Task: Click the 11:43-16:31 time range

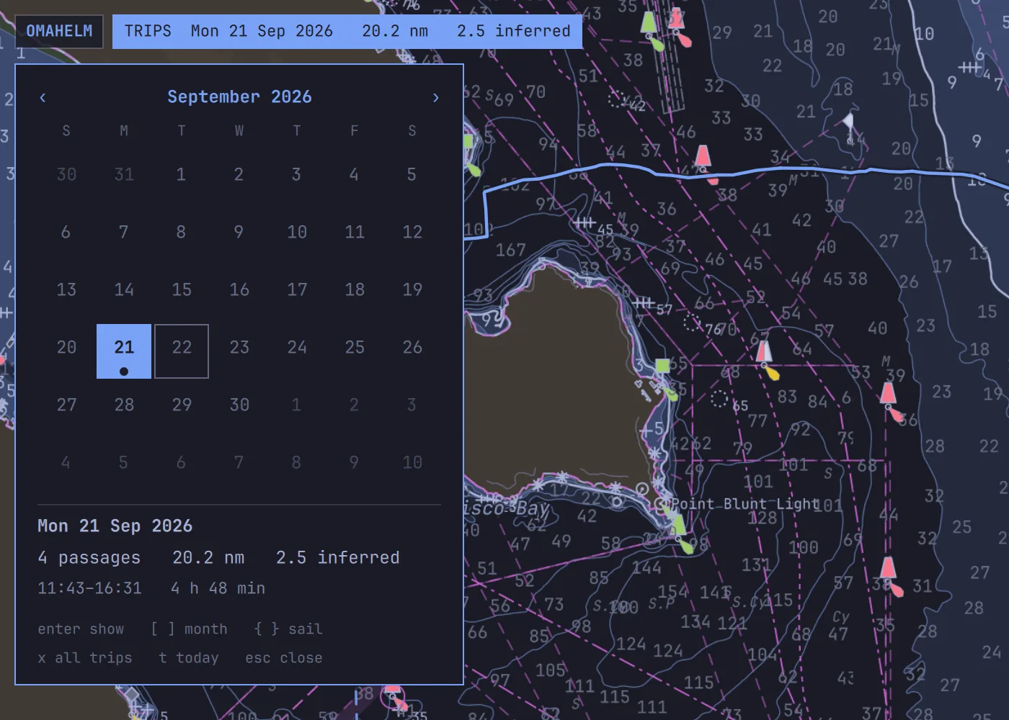Action: pos(89,588)
